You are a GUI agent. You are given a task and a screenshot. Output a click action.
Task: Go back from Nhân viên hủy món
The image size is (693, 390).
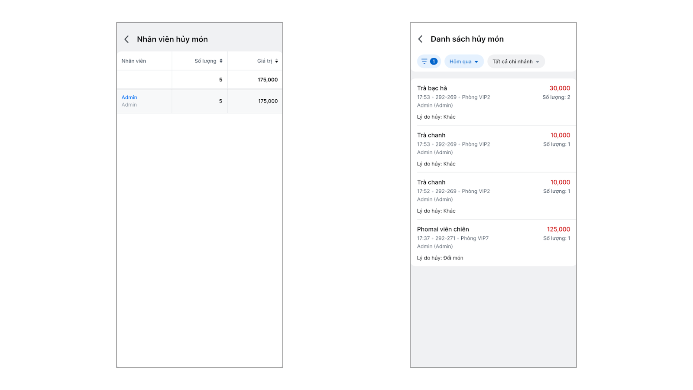[x=126, y=39]
